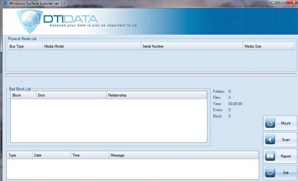This screenshot has height=181, width=298.
Task: Click the scan progress bar
Action: (150, 75)
